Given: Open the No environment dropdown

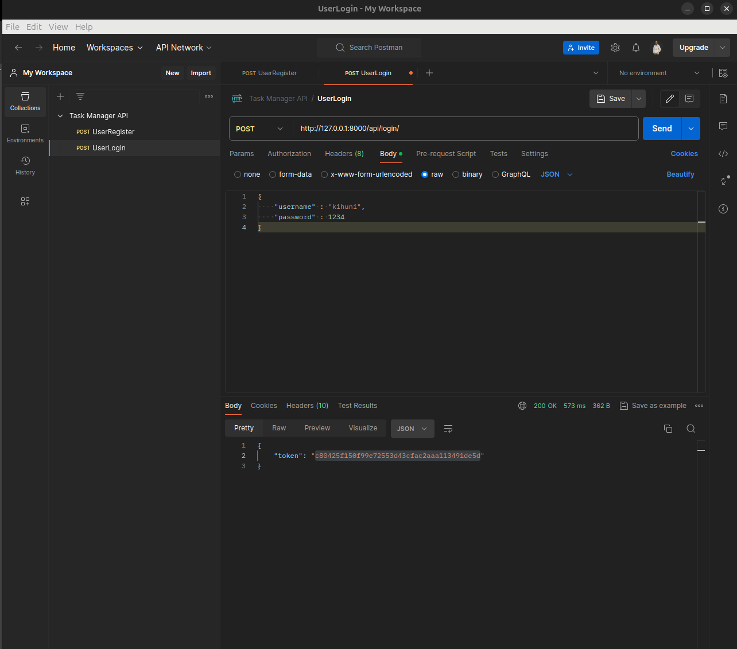Looking at the screenshot, I should coord(659,73).
